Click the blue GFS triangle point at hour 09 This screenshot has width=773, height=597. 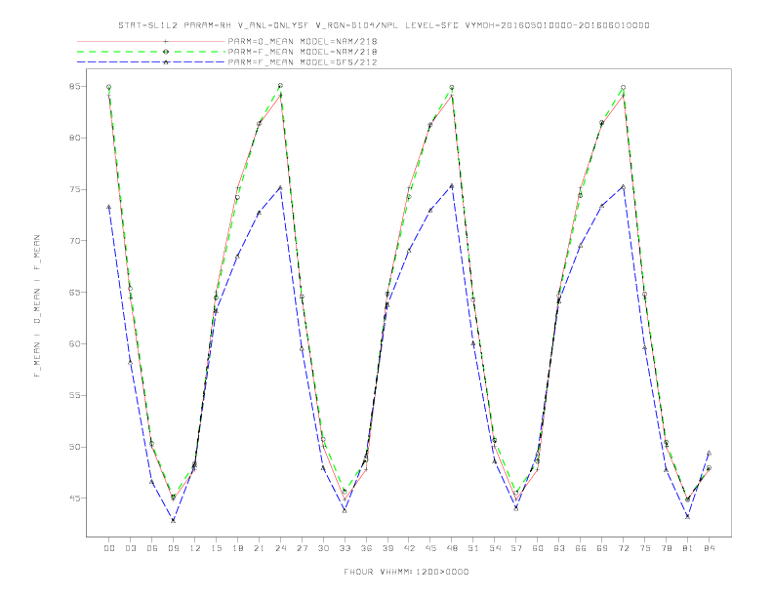(x=173, y=520)
